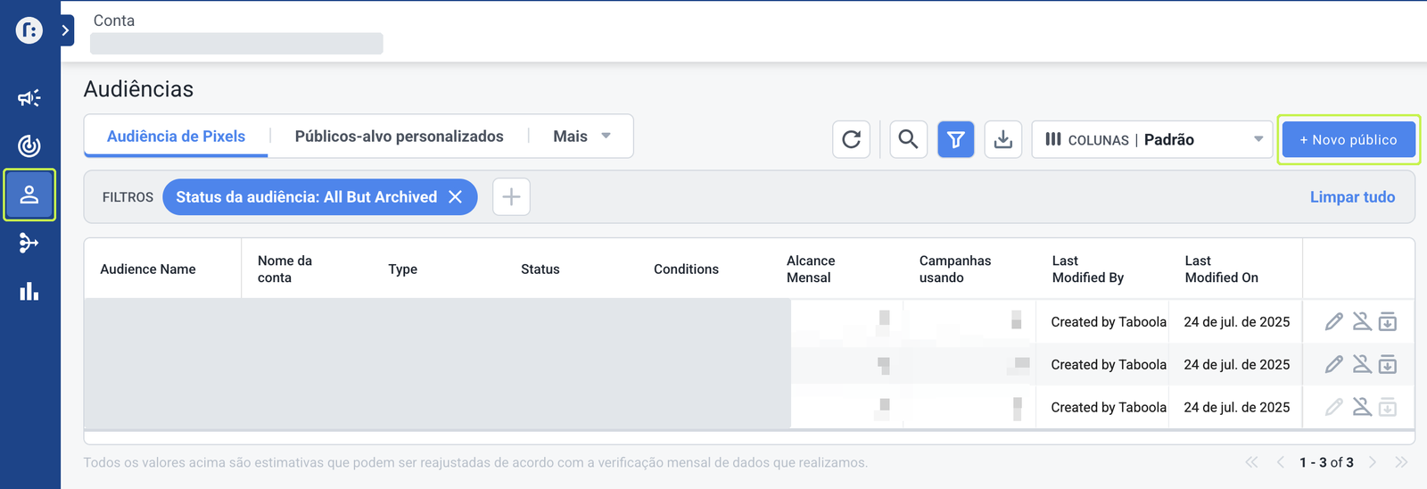Go to first page of results
Screen dimensions: 1427x489
point(1252,462)
